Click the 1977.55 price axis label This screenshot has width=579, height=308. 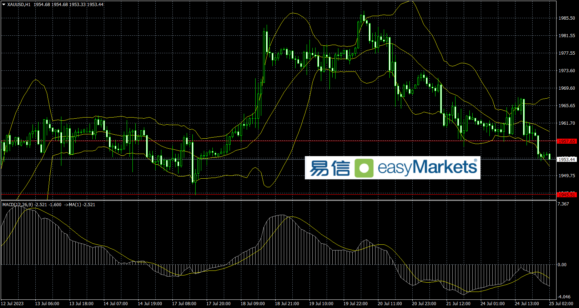click(567, 53)
